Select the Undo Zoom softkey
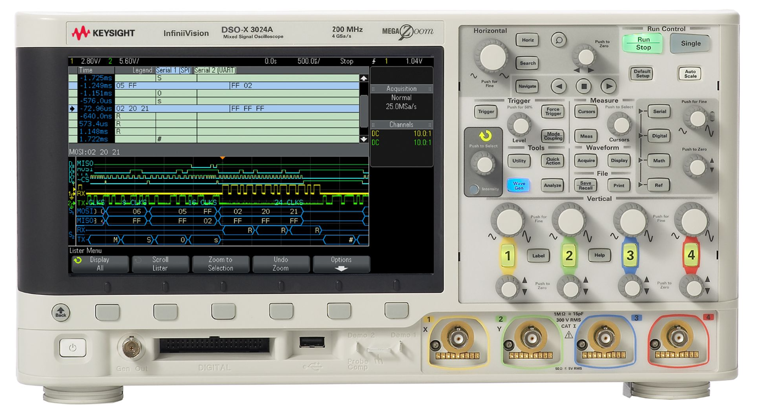This screenshot has width=774, height=417. click(x=280, y=264)
